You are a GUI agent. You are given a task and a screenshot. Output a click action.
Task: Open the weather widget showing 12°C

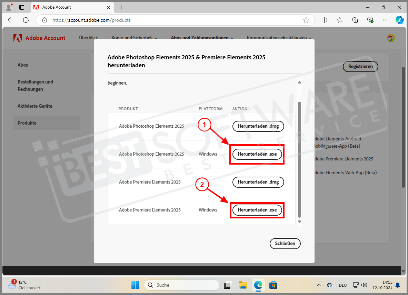click(24, 285)
